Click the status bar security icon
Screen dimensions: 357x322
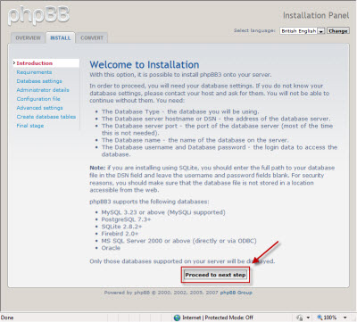click(x=300, y=318)
